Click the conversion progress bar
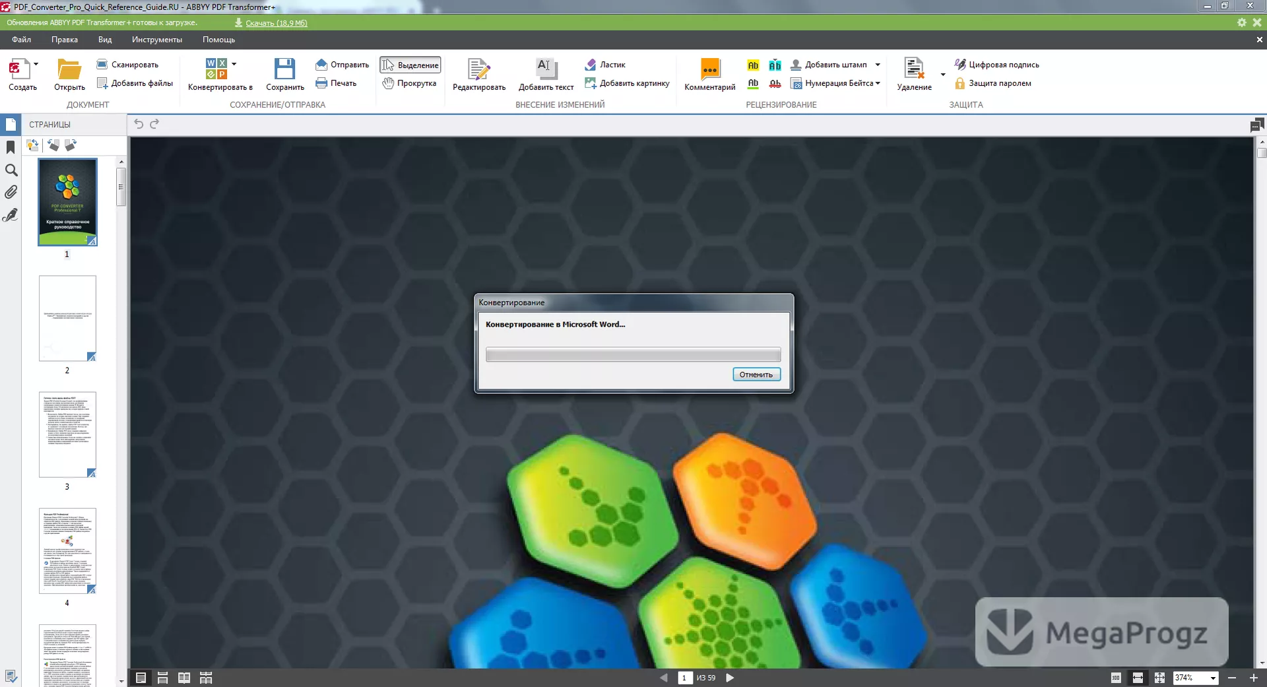 coord(633,354)
